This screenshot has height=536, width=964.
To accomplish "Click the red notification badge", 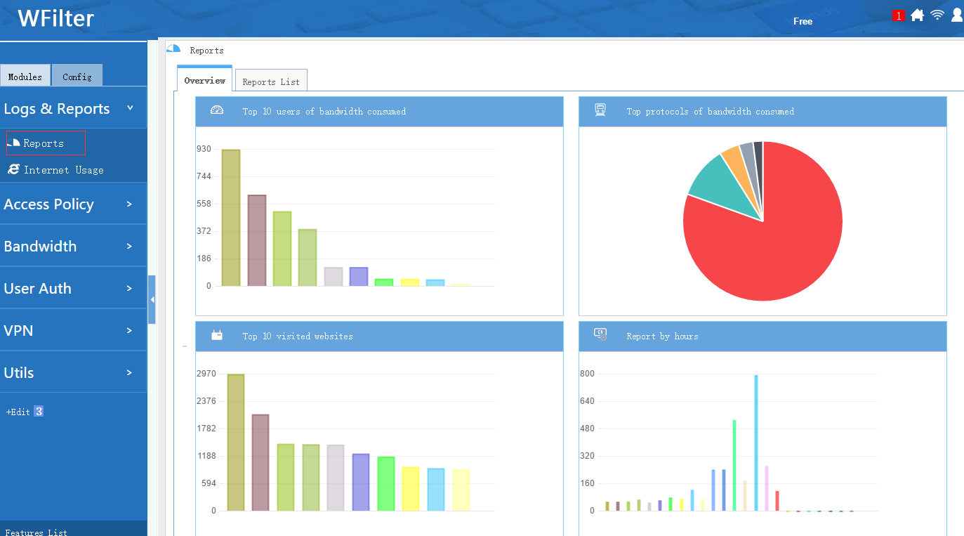I will [x=899, y=15].
